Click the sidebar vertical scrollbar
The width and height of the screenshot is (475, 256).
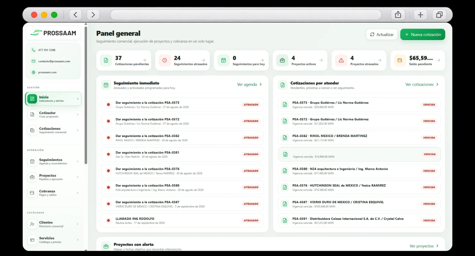[x=86, y=95]
